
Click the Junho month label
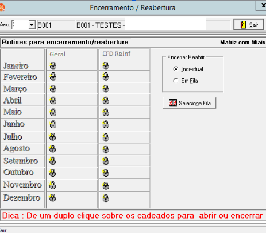pyautogui.click(x=14, y=124)
